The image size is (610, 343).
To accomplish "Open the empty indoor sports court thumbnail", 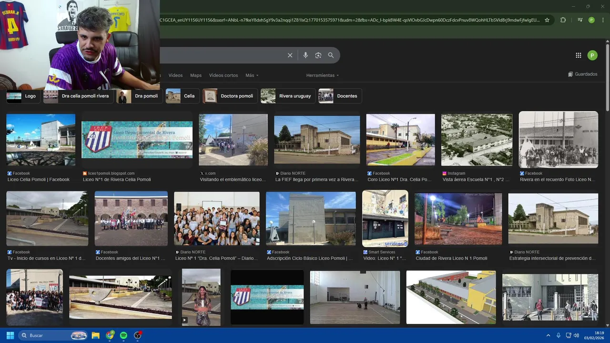I will (355, 298).
